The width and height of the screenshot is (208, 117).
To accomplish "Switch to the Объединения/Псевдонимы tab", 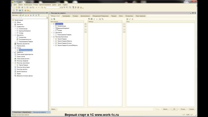I will click(x=100, y=16).
